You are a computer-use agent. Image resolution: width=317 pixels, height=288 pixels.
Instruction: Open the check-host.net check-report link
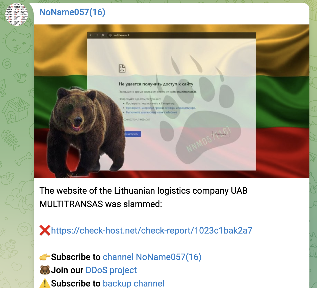pos(152,231)
